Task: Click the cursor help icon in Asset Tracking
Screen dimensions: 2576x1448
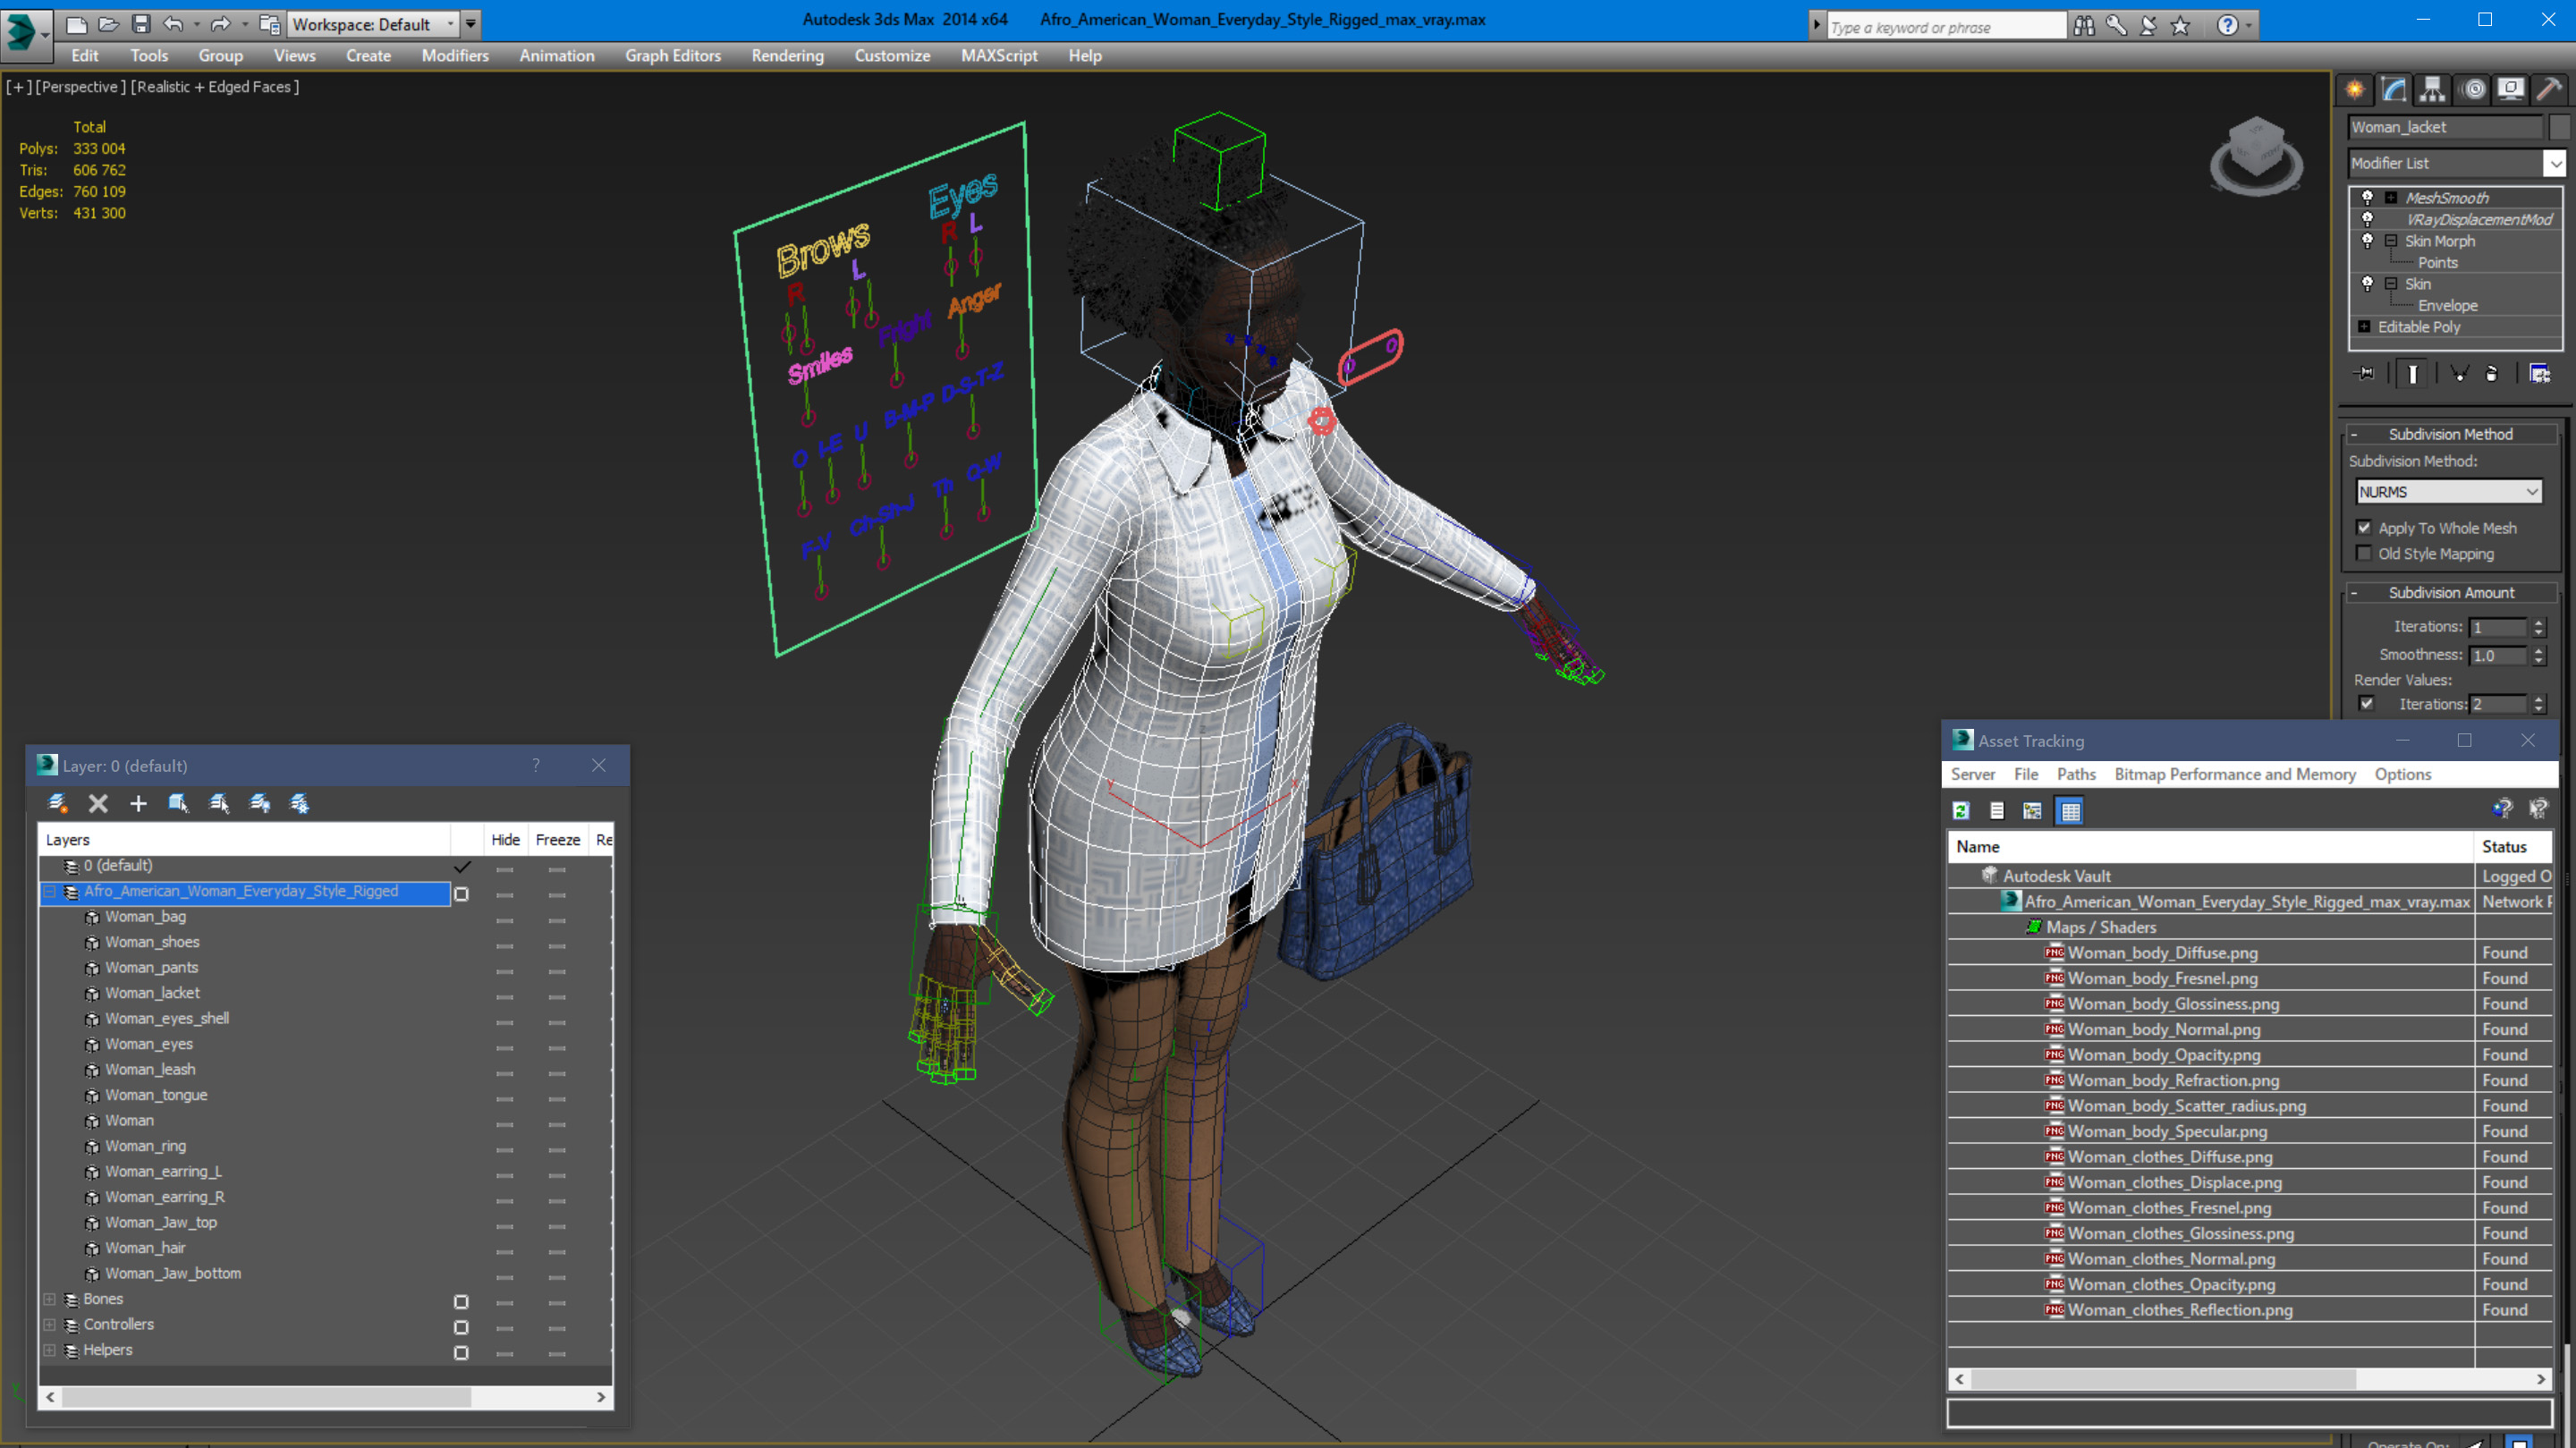Action: tap(2538, 809)
